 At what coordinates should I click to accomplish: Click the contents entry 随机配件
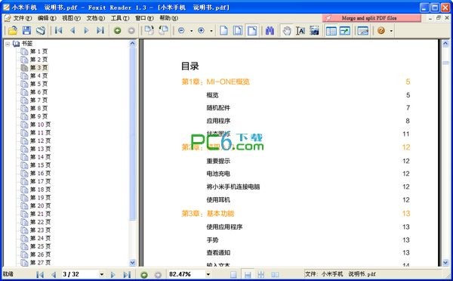click(218, 108)
